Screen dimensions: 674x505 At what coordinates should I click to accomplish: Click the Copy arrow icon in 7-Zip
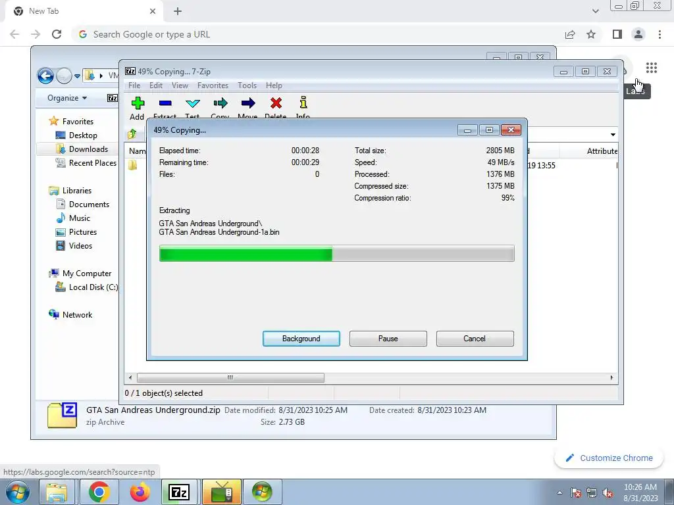[x=220, y=103]
